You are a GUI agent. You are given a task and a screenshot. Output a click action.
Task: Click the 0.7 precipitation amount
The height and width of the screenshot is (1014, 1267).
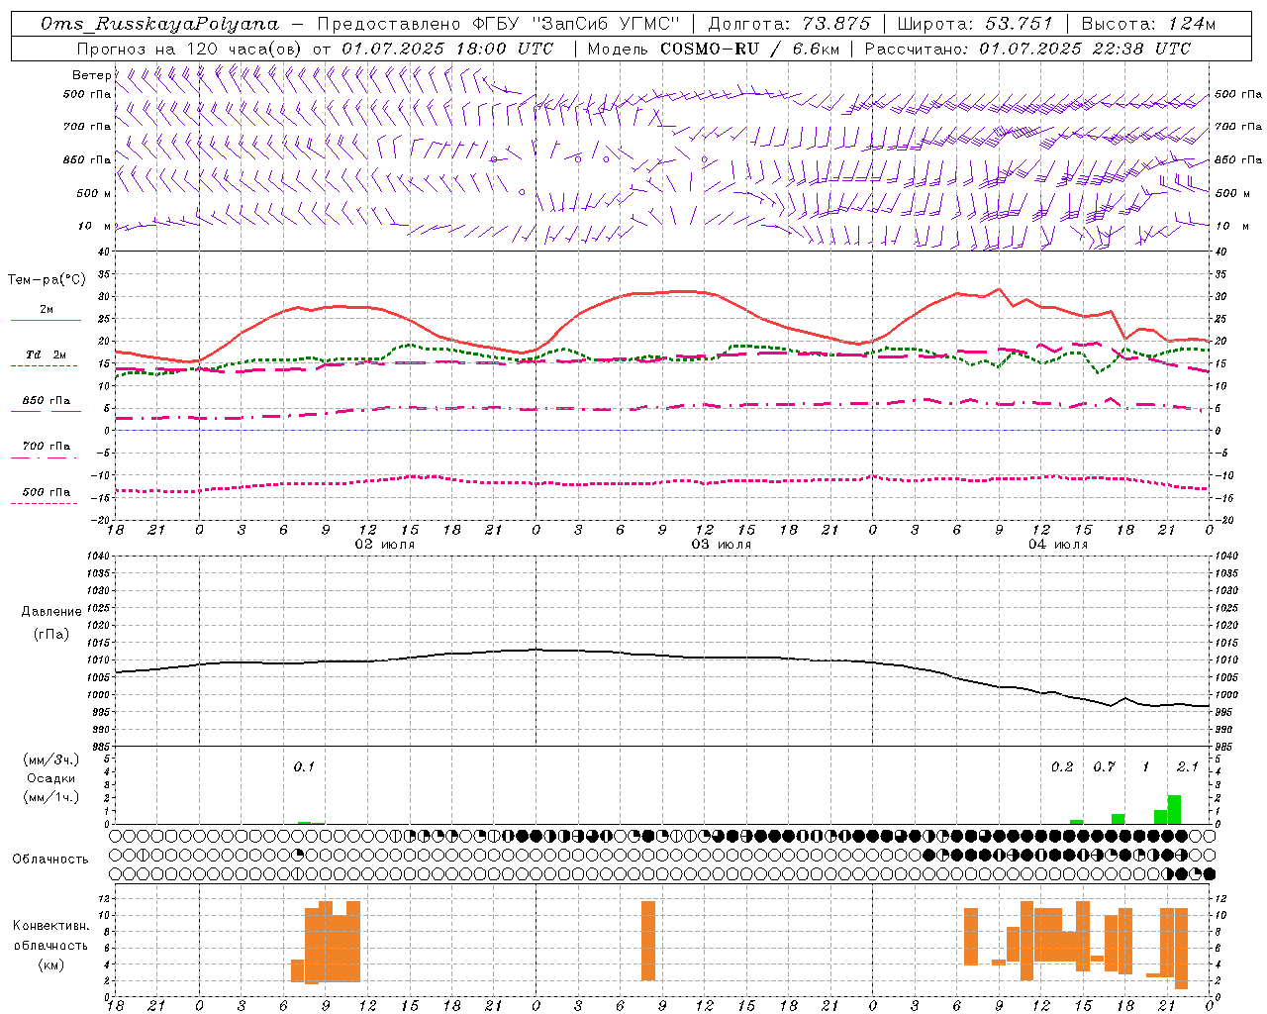pos(1104,766)
